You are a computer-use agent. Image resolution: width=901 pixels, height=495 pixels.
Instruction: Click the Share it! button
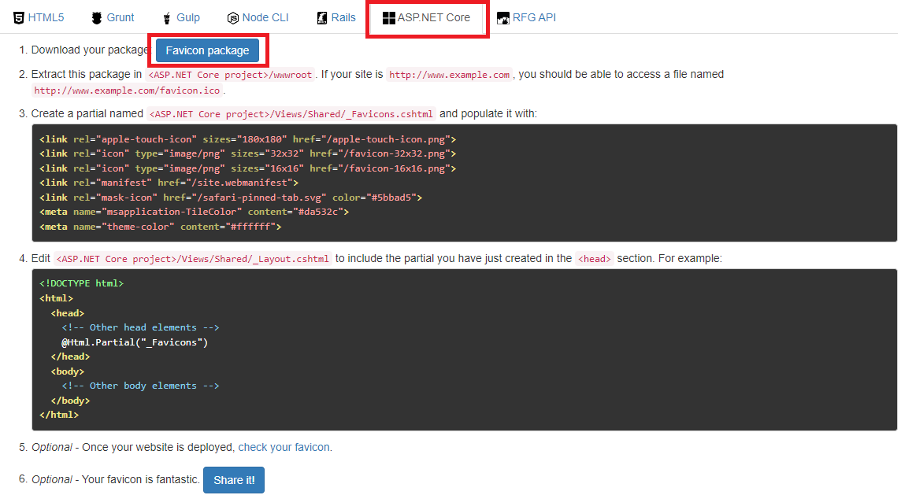tap(234, 480)
